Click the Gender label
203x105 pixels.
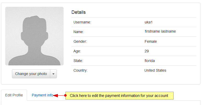coord(80,41)
